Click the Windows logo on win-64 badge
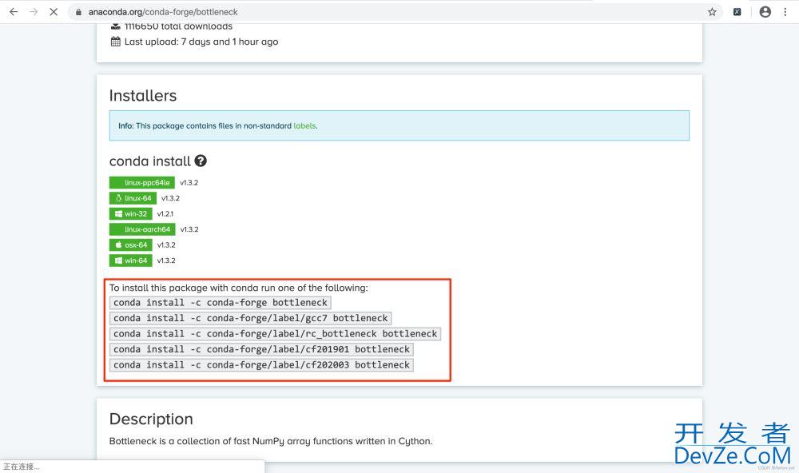 pyautogui.click(x=119, y=260)
